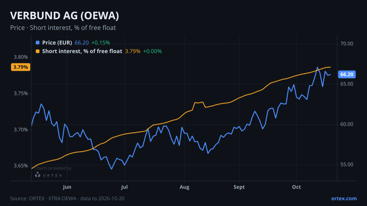Click the Oct label on time axis
The image size is (367, 206).
click(296, 187)
